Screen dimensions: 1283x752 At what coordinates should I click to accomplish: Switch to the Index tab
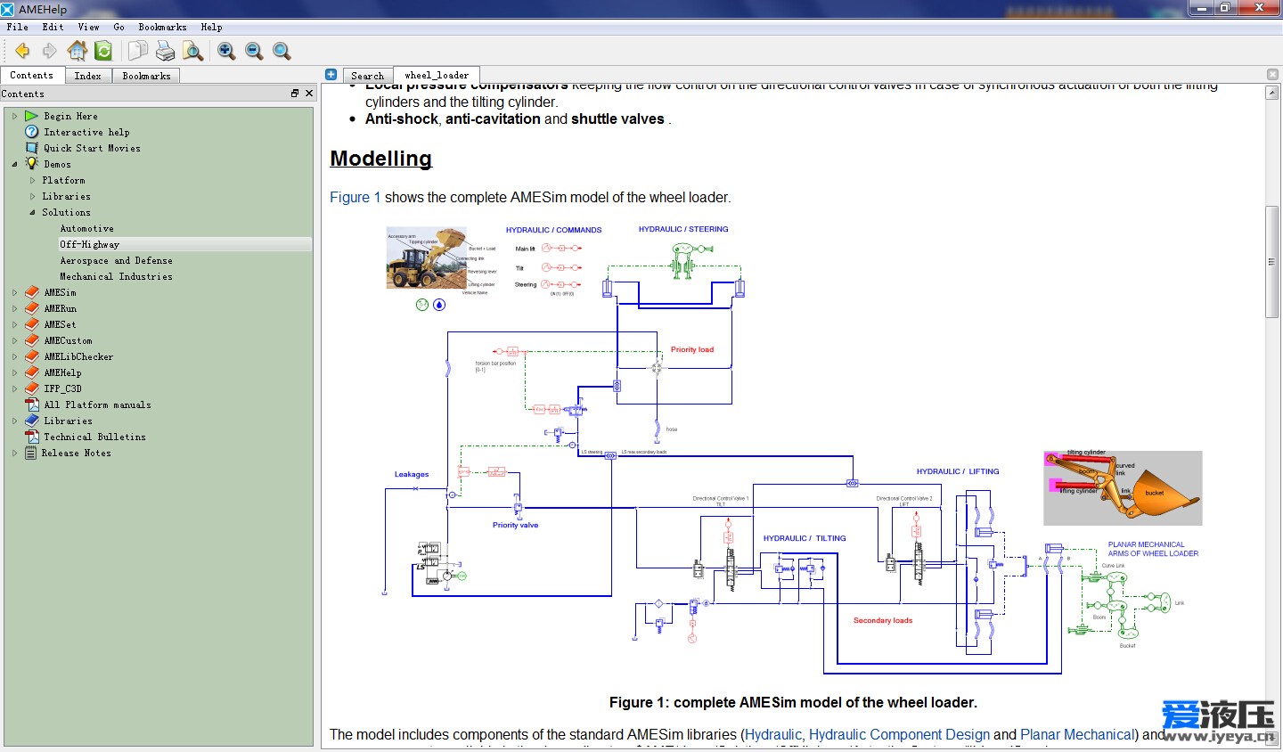pos(87,76)
